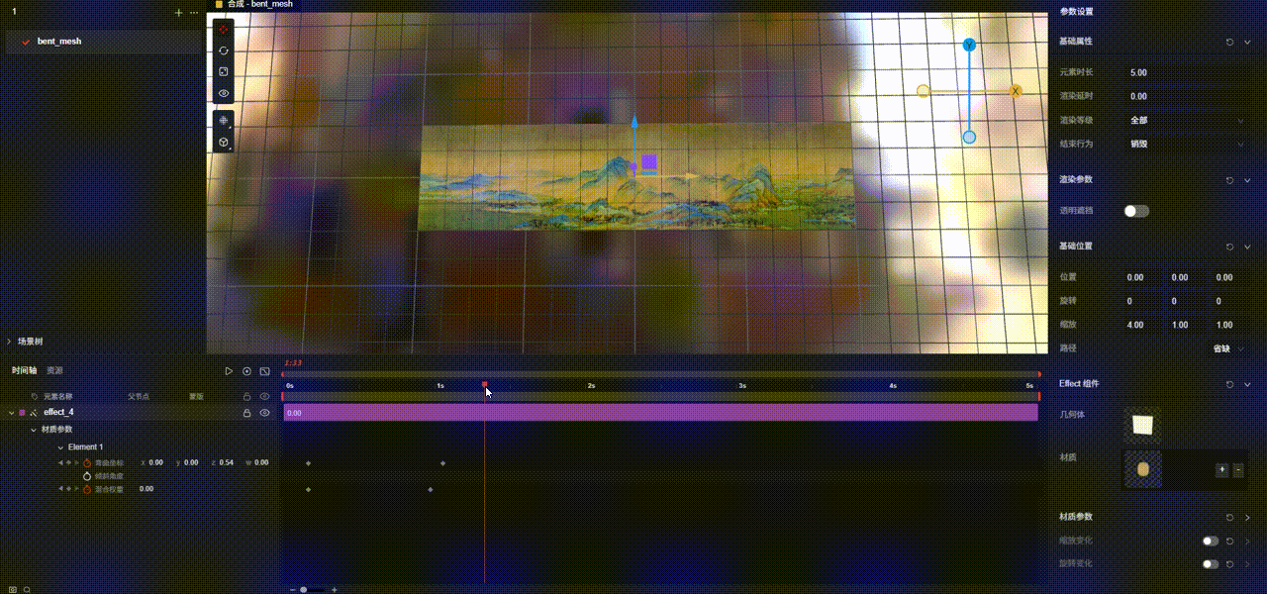The width and height of the screenshot is (1267, 594).
Task: Click the red playhead marker on the ruler
Action: [x=484, y=384]
